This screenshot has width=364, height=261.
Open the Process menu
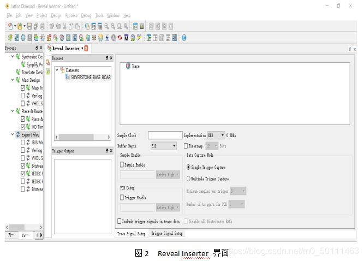tap(71, 15)
